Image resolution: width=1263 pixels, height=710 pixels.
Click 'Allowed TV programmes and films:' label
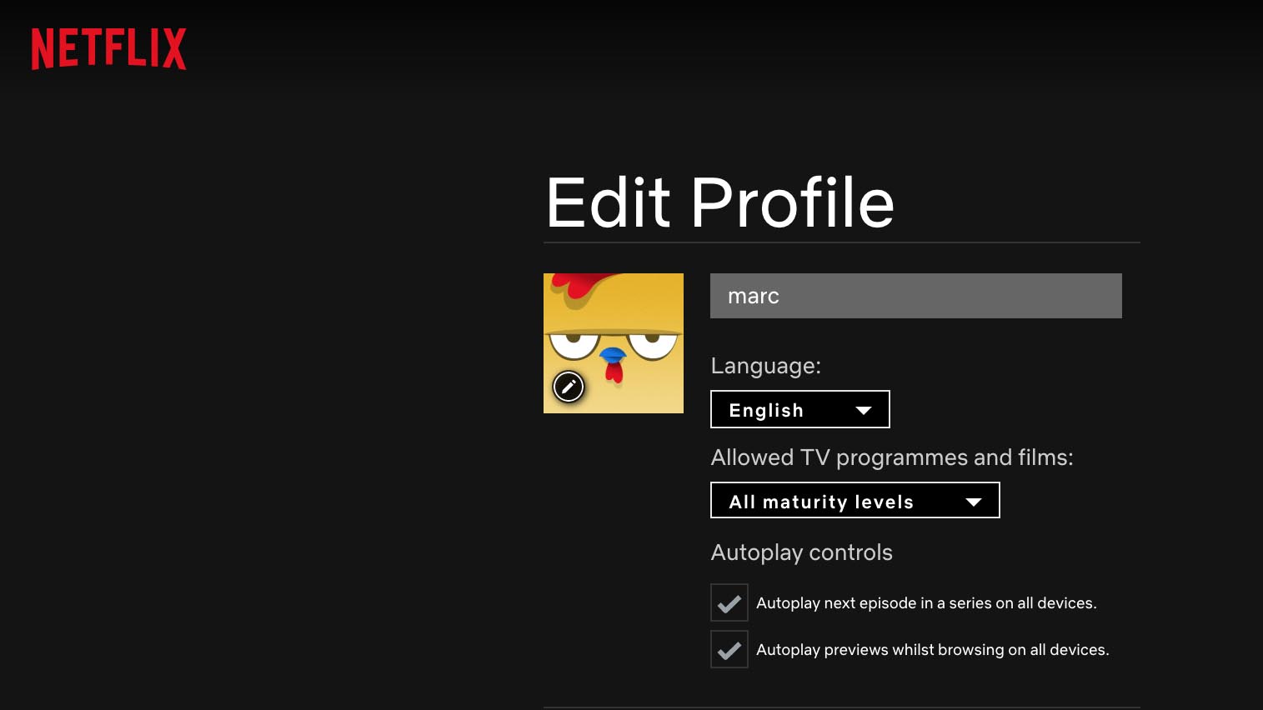click(892, 457)
